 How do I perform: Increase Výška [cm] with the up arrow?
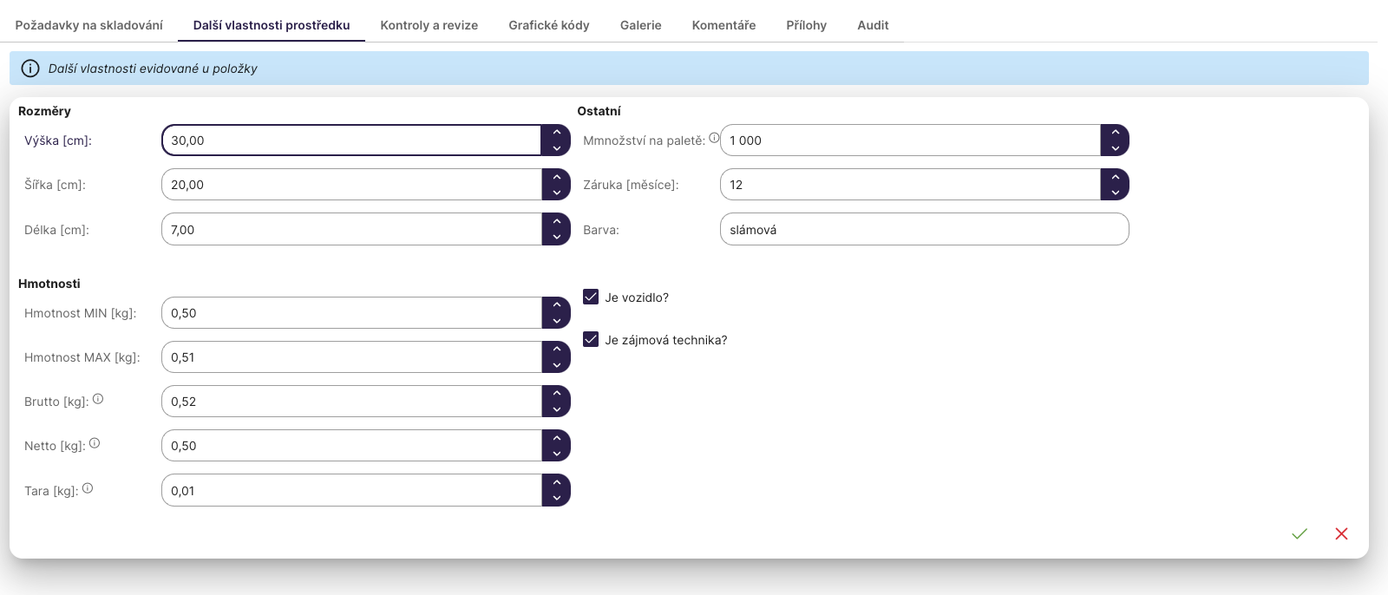[556, 133]
